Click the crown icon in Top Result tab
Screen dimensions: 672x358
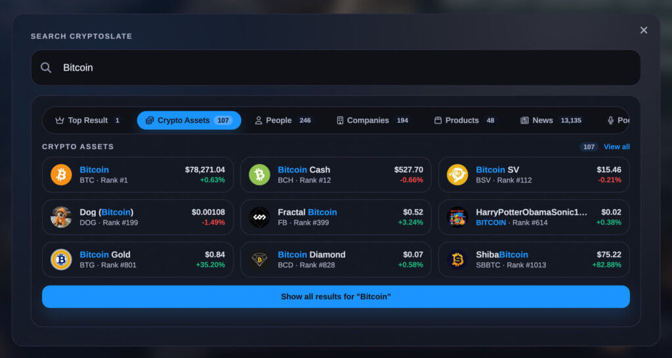(60, 120)
